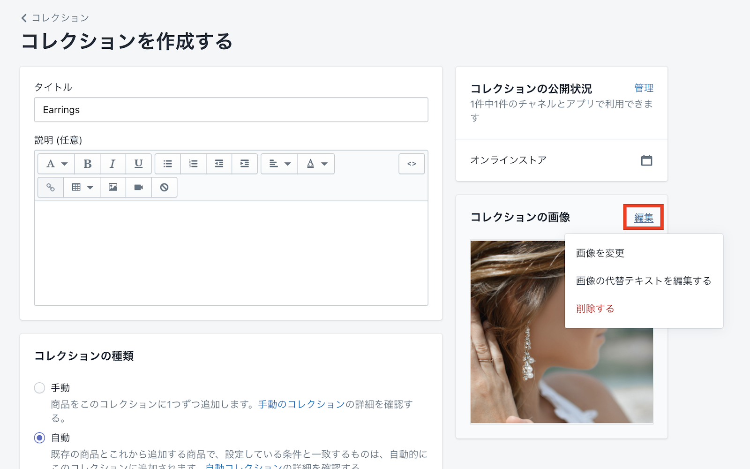Select the 自動 radio button
The width and height of the screenshot is (750, 469).
coord(39,438)
